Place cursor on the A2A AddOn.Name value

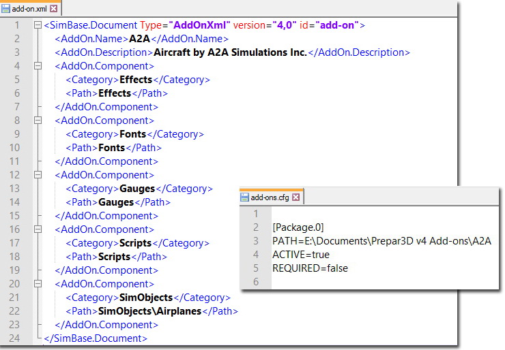coord(140,39)
